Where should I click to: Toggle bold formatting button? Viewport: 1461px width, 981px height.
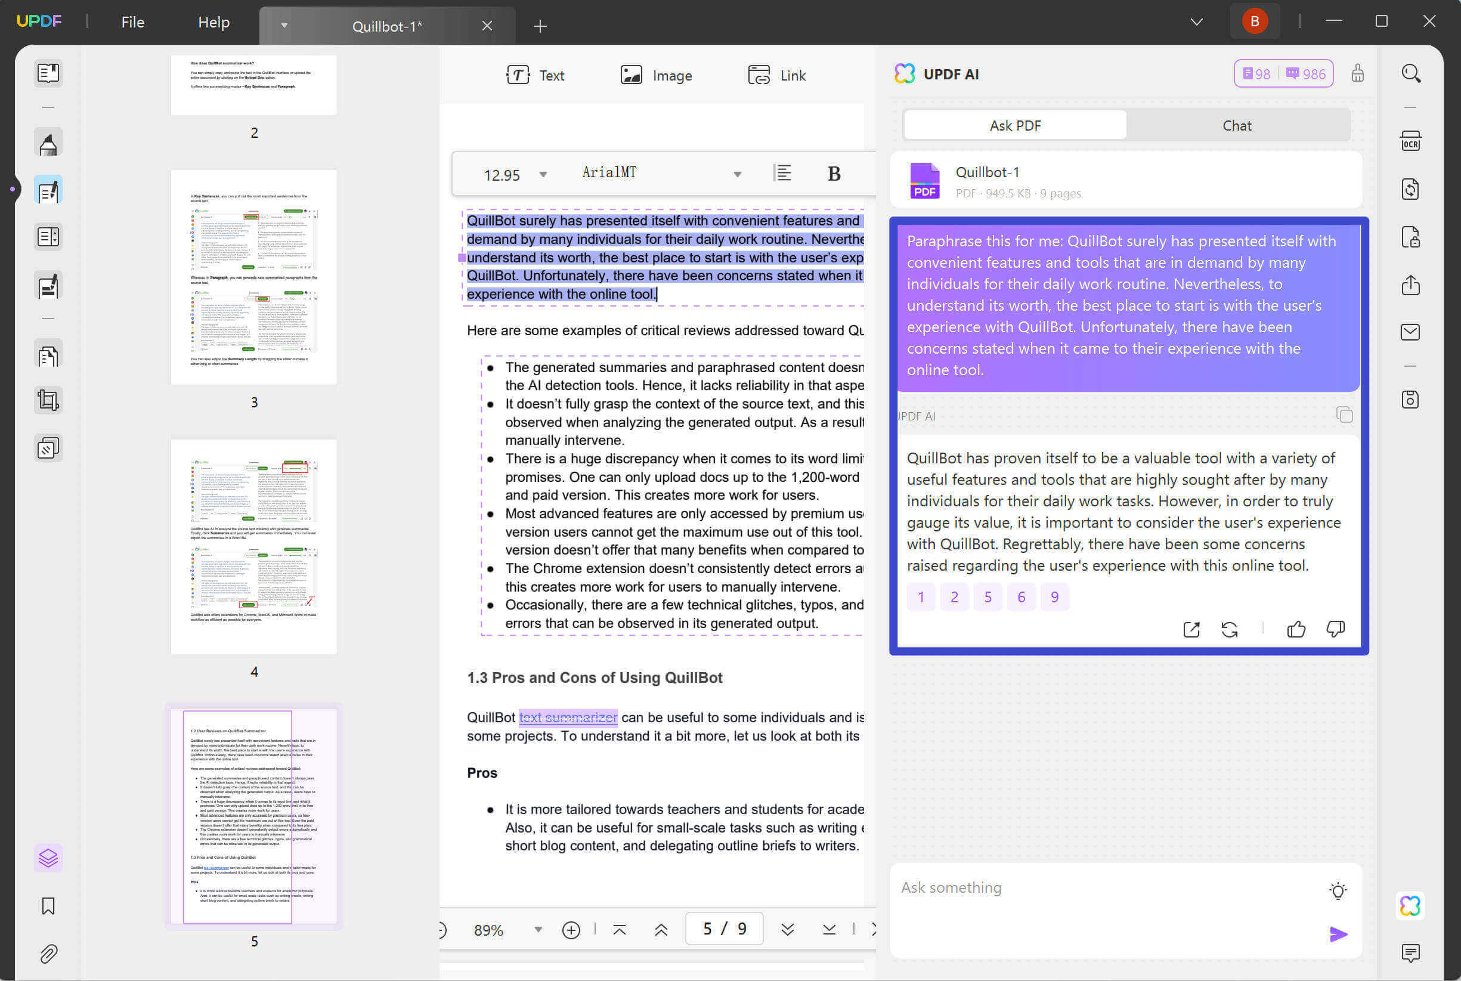(x=834, y=174)
